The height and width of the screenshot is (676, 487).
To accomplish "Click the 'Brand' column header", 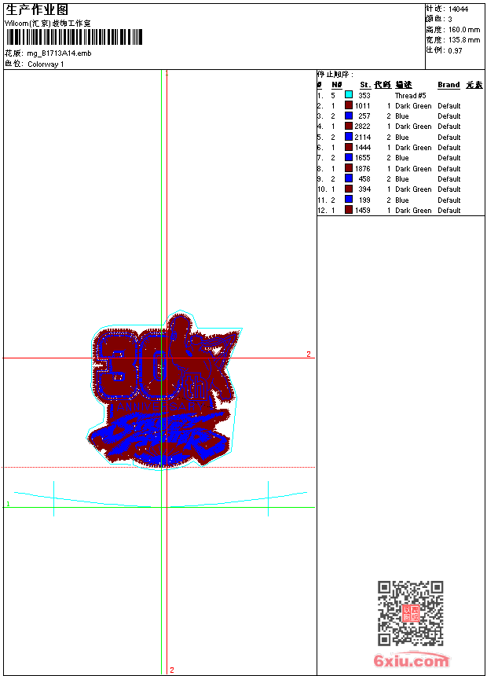I will tap(449, 85).
